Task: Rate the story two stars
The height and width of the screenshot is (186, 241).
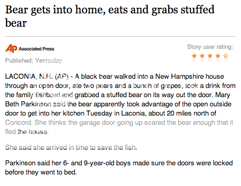Action: coord(202,56)
